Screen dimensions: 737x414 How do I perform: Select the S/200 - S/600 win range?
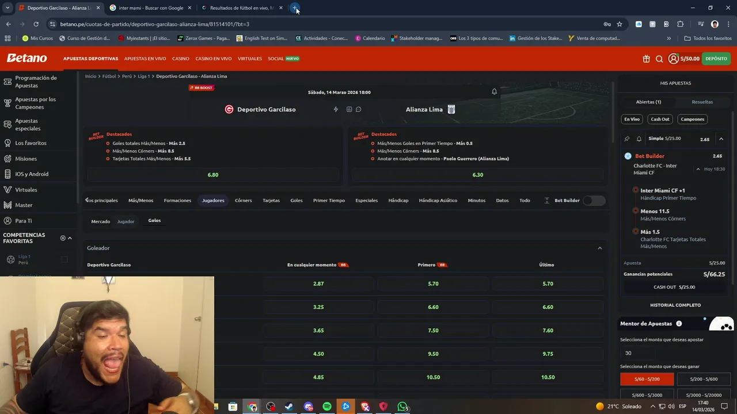coord(704,379)
